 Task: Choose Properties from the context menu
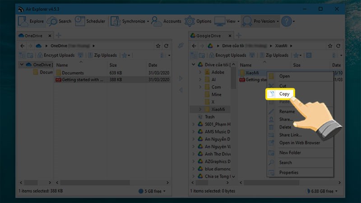[x=289, y=172]
